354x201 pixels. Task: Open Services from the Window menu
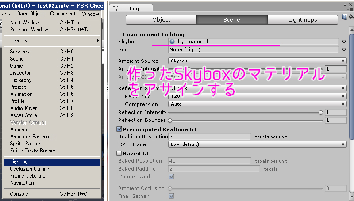tap(52, 52)
